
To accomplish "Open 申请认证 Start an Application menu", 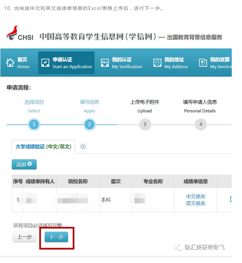I will coord(66,63).
